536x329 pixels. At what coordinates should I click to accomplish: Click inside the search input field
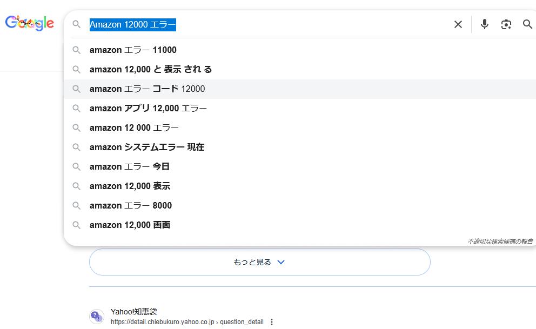pos(270,24)
